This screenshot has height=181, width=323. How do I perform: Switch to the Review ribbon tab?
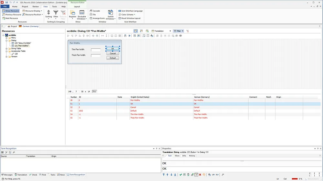(x=36, y=6)
